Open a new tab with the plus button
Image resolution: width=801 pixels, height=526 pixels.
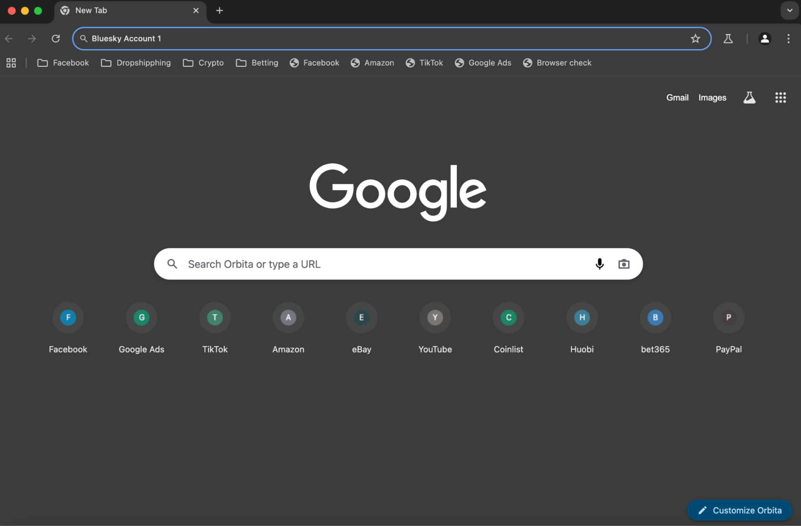pos(219,11)
